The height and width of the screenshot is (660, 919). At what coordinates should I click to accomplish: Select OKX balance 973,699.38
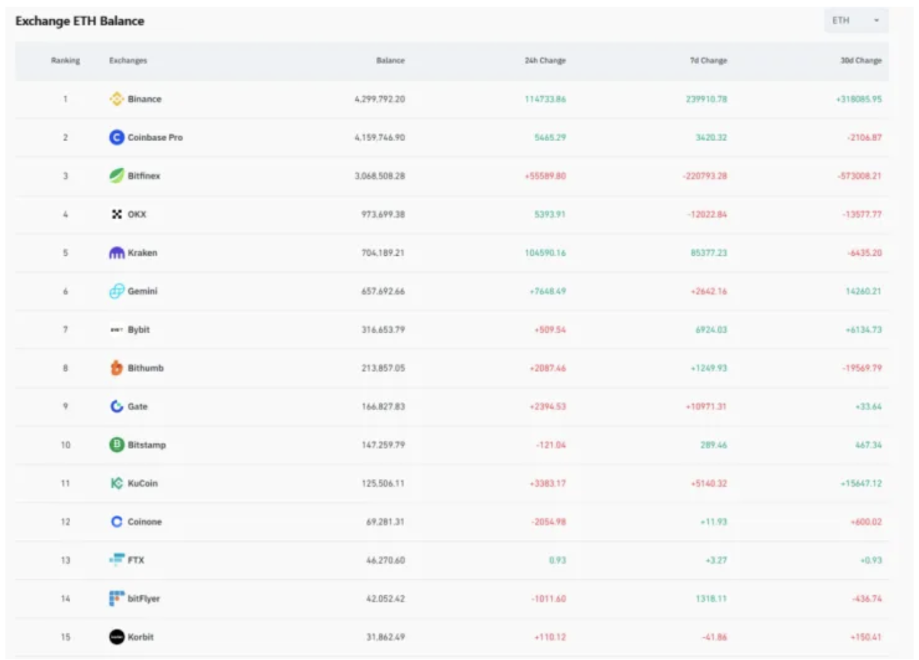click(383, 214)
